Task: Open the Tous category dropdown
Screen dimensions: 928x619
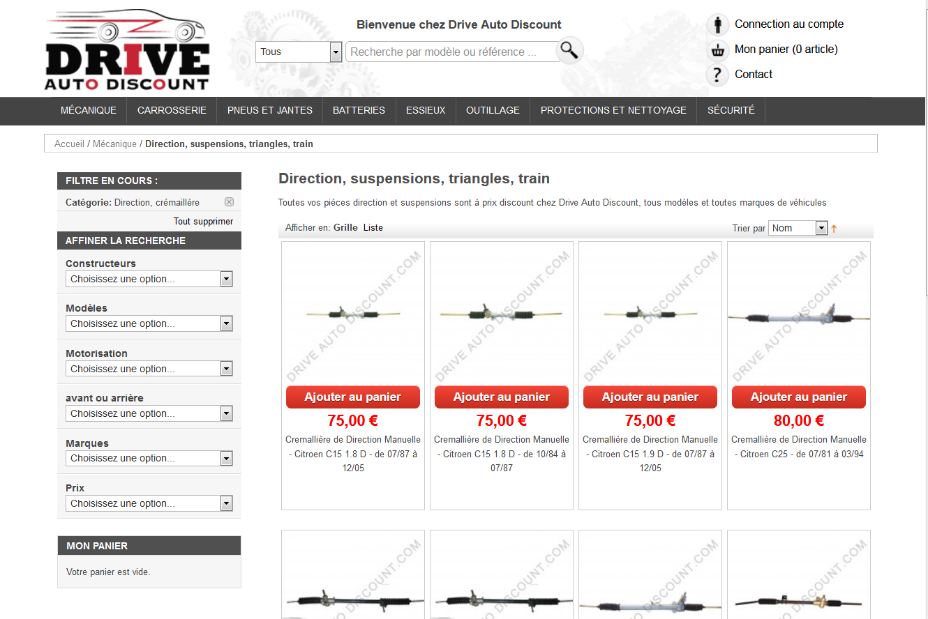Action: (299, 52)
